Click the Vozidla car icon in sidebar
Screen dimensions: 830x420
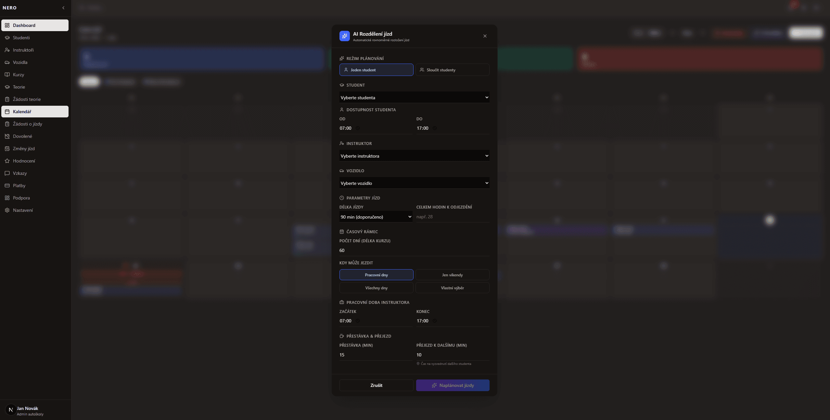pos(7,62)
